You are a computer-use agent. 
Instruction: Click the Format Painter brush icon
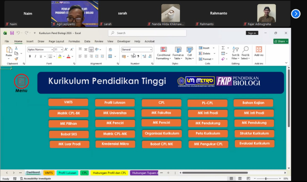tap(16, 59)
